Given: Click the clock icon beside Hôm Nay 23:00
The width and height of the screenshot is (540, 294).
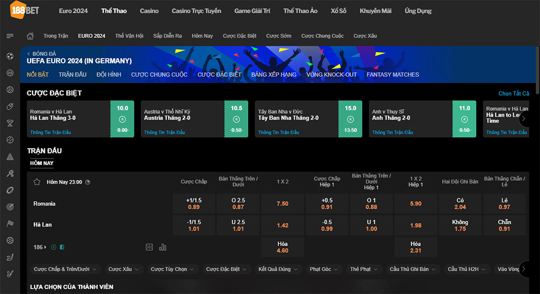Looking at the screenshot, I should (x=88, y=182).
